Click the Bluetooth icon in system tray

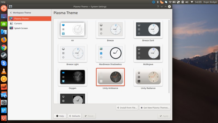(158, 2)
